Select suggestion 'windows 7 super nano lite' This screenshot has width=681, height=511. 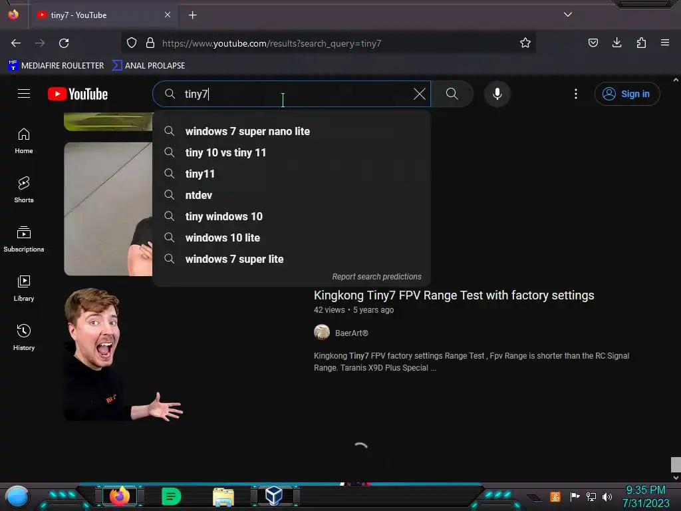[x=291, y=131]
